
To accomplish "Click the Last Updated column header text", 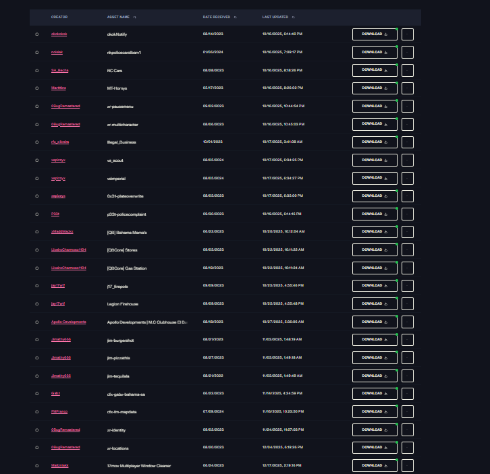I will pyautogui.click(x=275, y=17).
